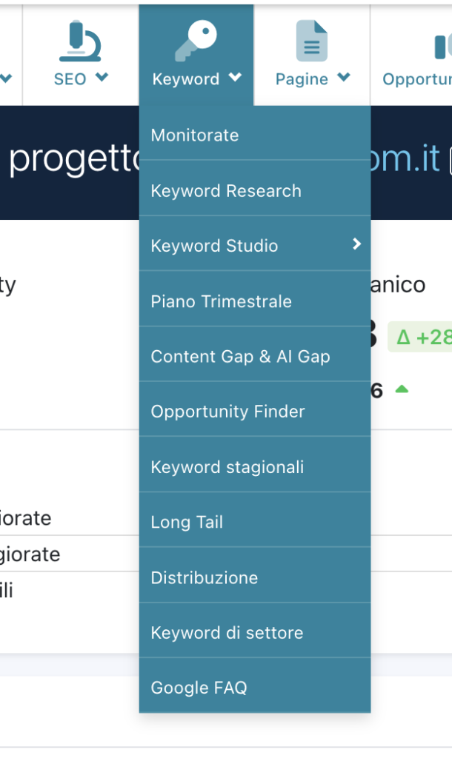Click the Opportunità icon at right edge
This screenshot has width=452, height=758.
(x=443, y=46)
